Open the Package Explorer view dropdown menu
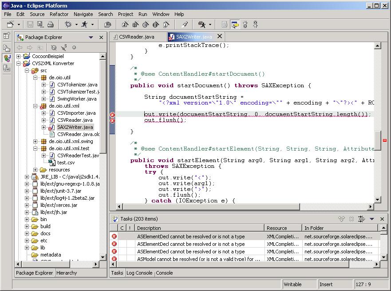391x291 pixels. coord(91,38)
